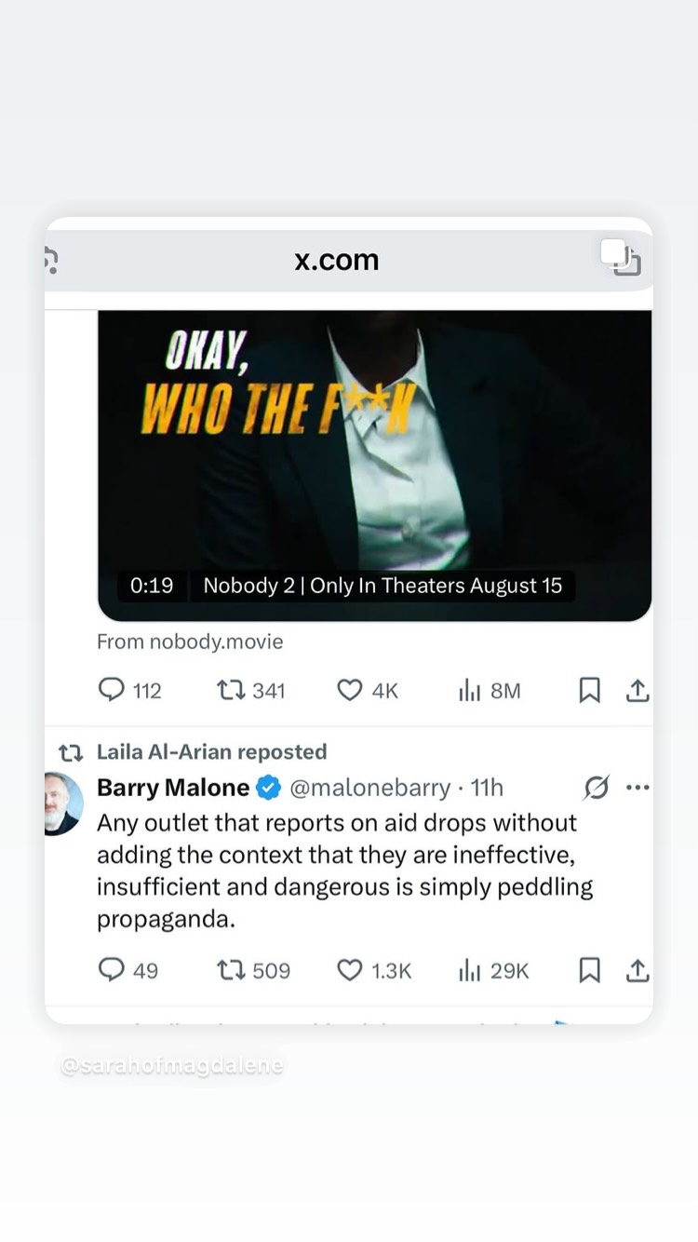698x1242 pixels.
Task: Expand the three-dot menu on Barry Malone's post
Action: tap(638, 788)
